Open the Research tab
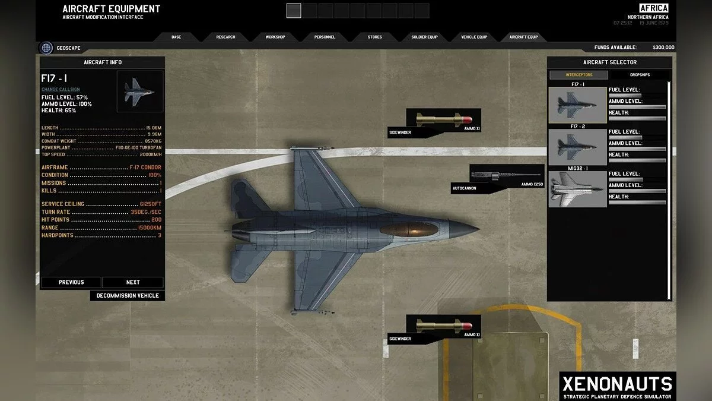712x401 pixels. pos(225,37)
